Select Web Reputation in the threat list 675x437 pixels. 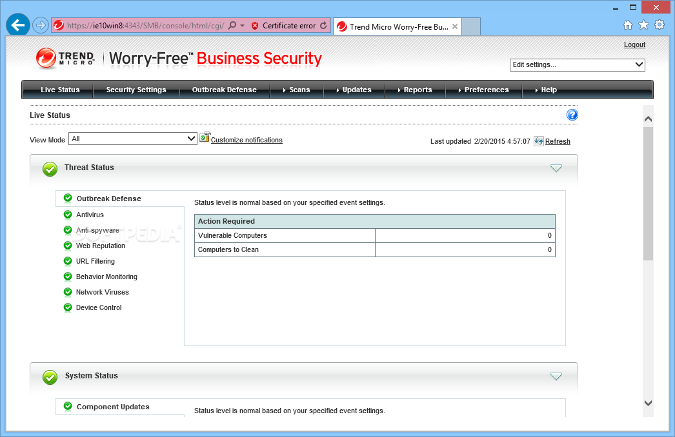[101, 246]
